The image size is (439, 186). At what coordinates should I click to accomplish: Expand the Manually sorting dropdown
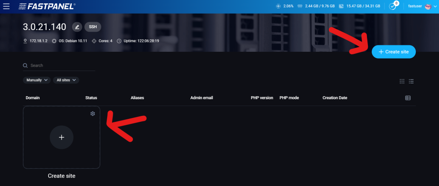pyautogui.click(x=36, y=80)
